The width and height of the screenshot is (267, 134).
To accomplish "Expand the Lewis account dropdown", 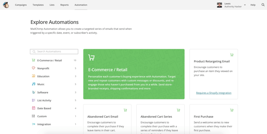I will click(245, 5).
